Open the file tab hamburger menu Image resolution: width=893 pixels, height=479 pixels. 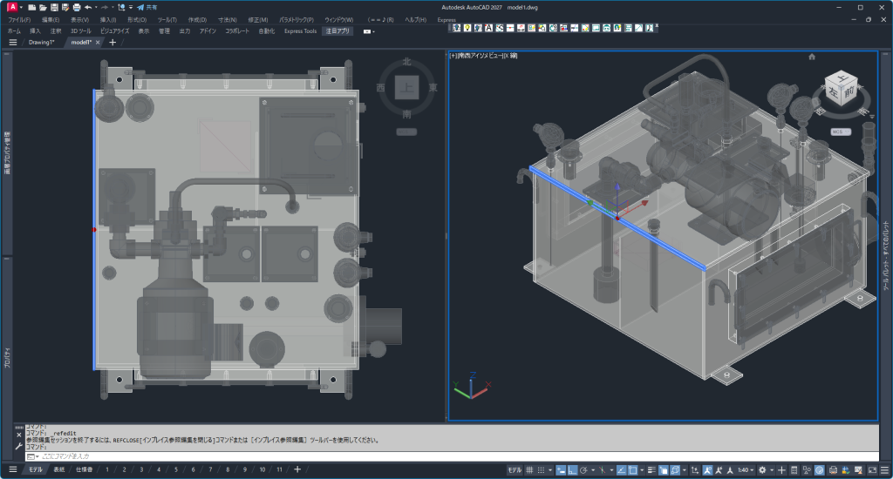tap(13, 42)
